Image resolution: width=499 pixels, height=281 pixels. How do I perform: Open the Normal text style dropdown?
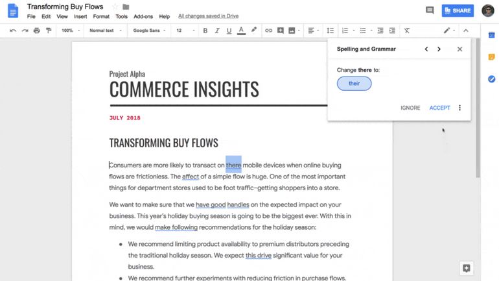tap(104, 31)
